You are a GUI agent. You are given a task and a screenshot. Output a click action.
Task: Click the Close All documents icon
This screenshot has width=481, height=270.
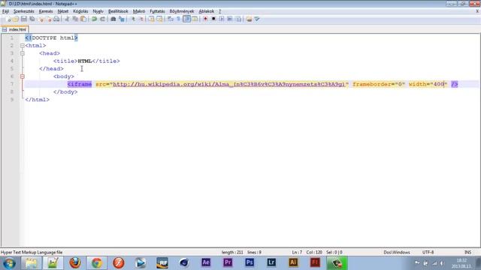(x=49, y=19)
